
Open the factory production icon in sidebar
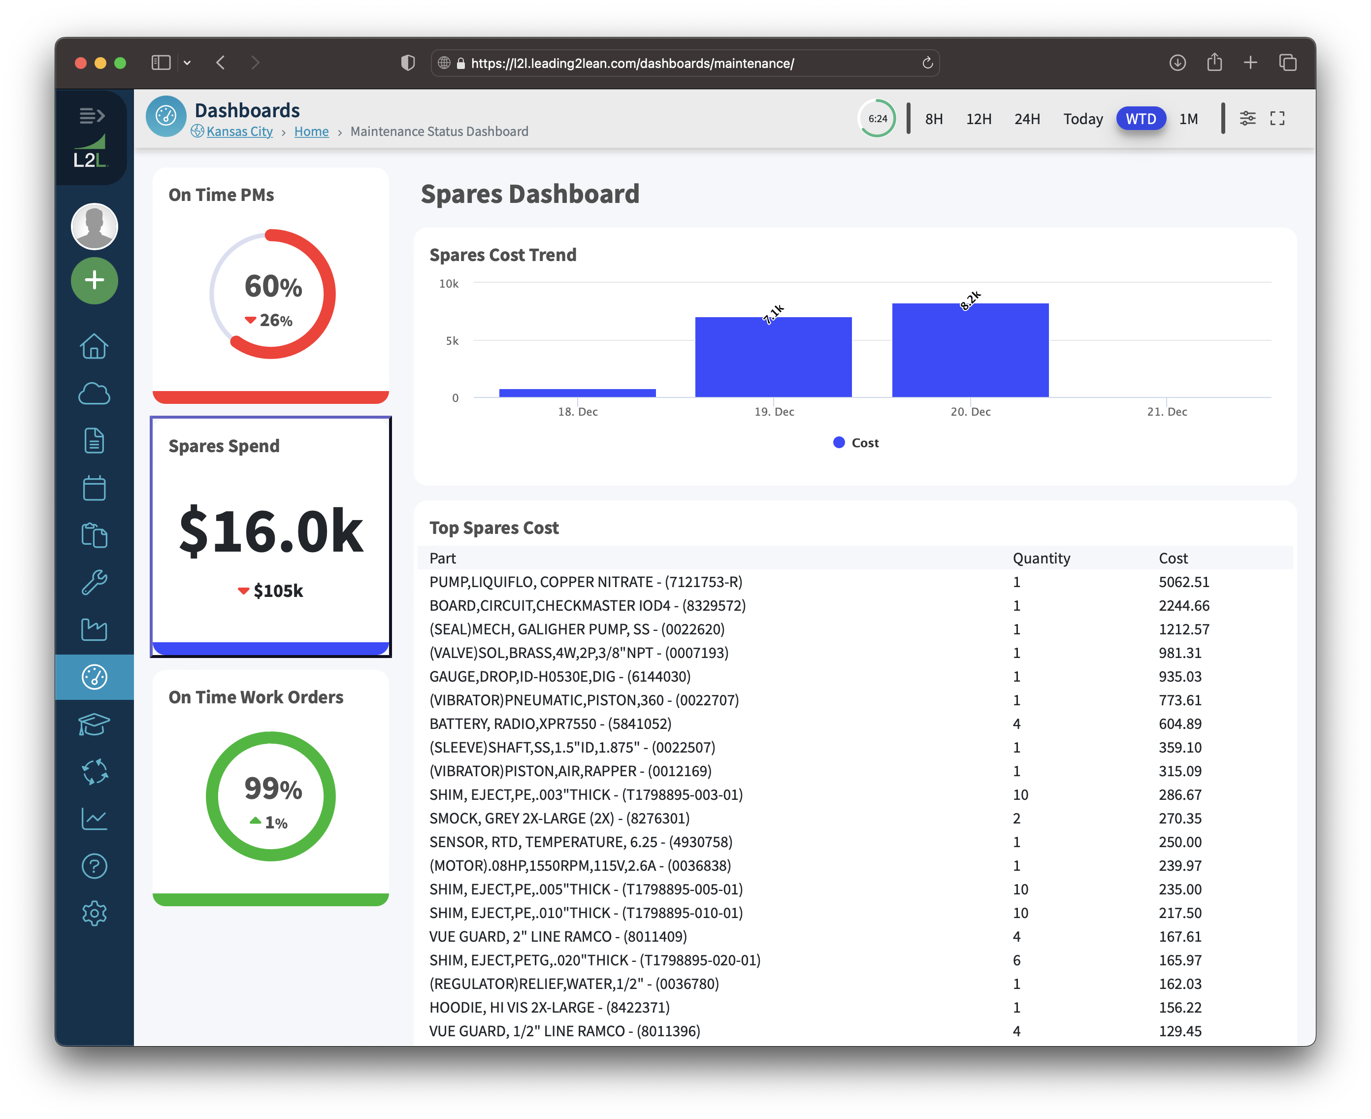(x=94, y=630)
